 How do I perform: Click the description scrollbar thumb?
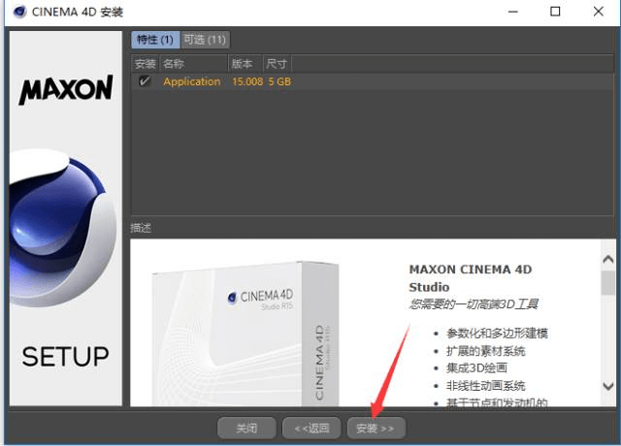tap(607, 282)
